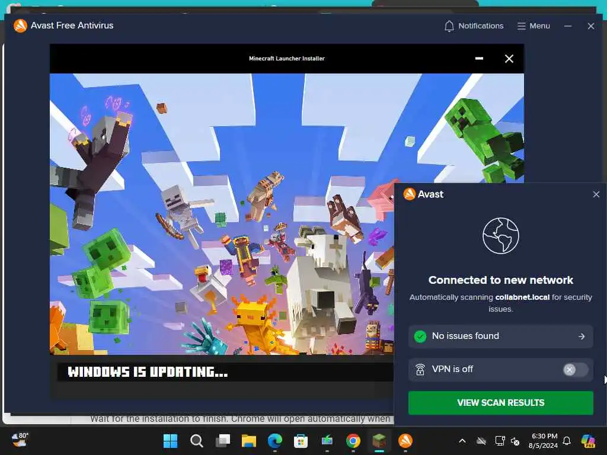This screenshot has height=455, width=607.
Task: Open the Copilot preview icon
Action: point(588,441)
